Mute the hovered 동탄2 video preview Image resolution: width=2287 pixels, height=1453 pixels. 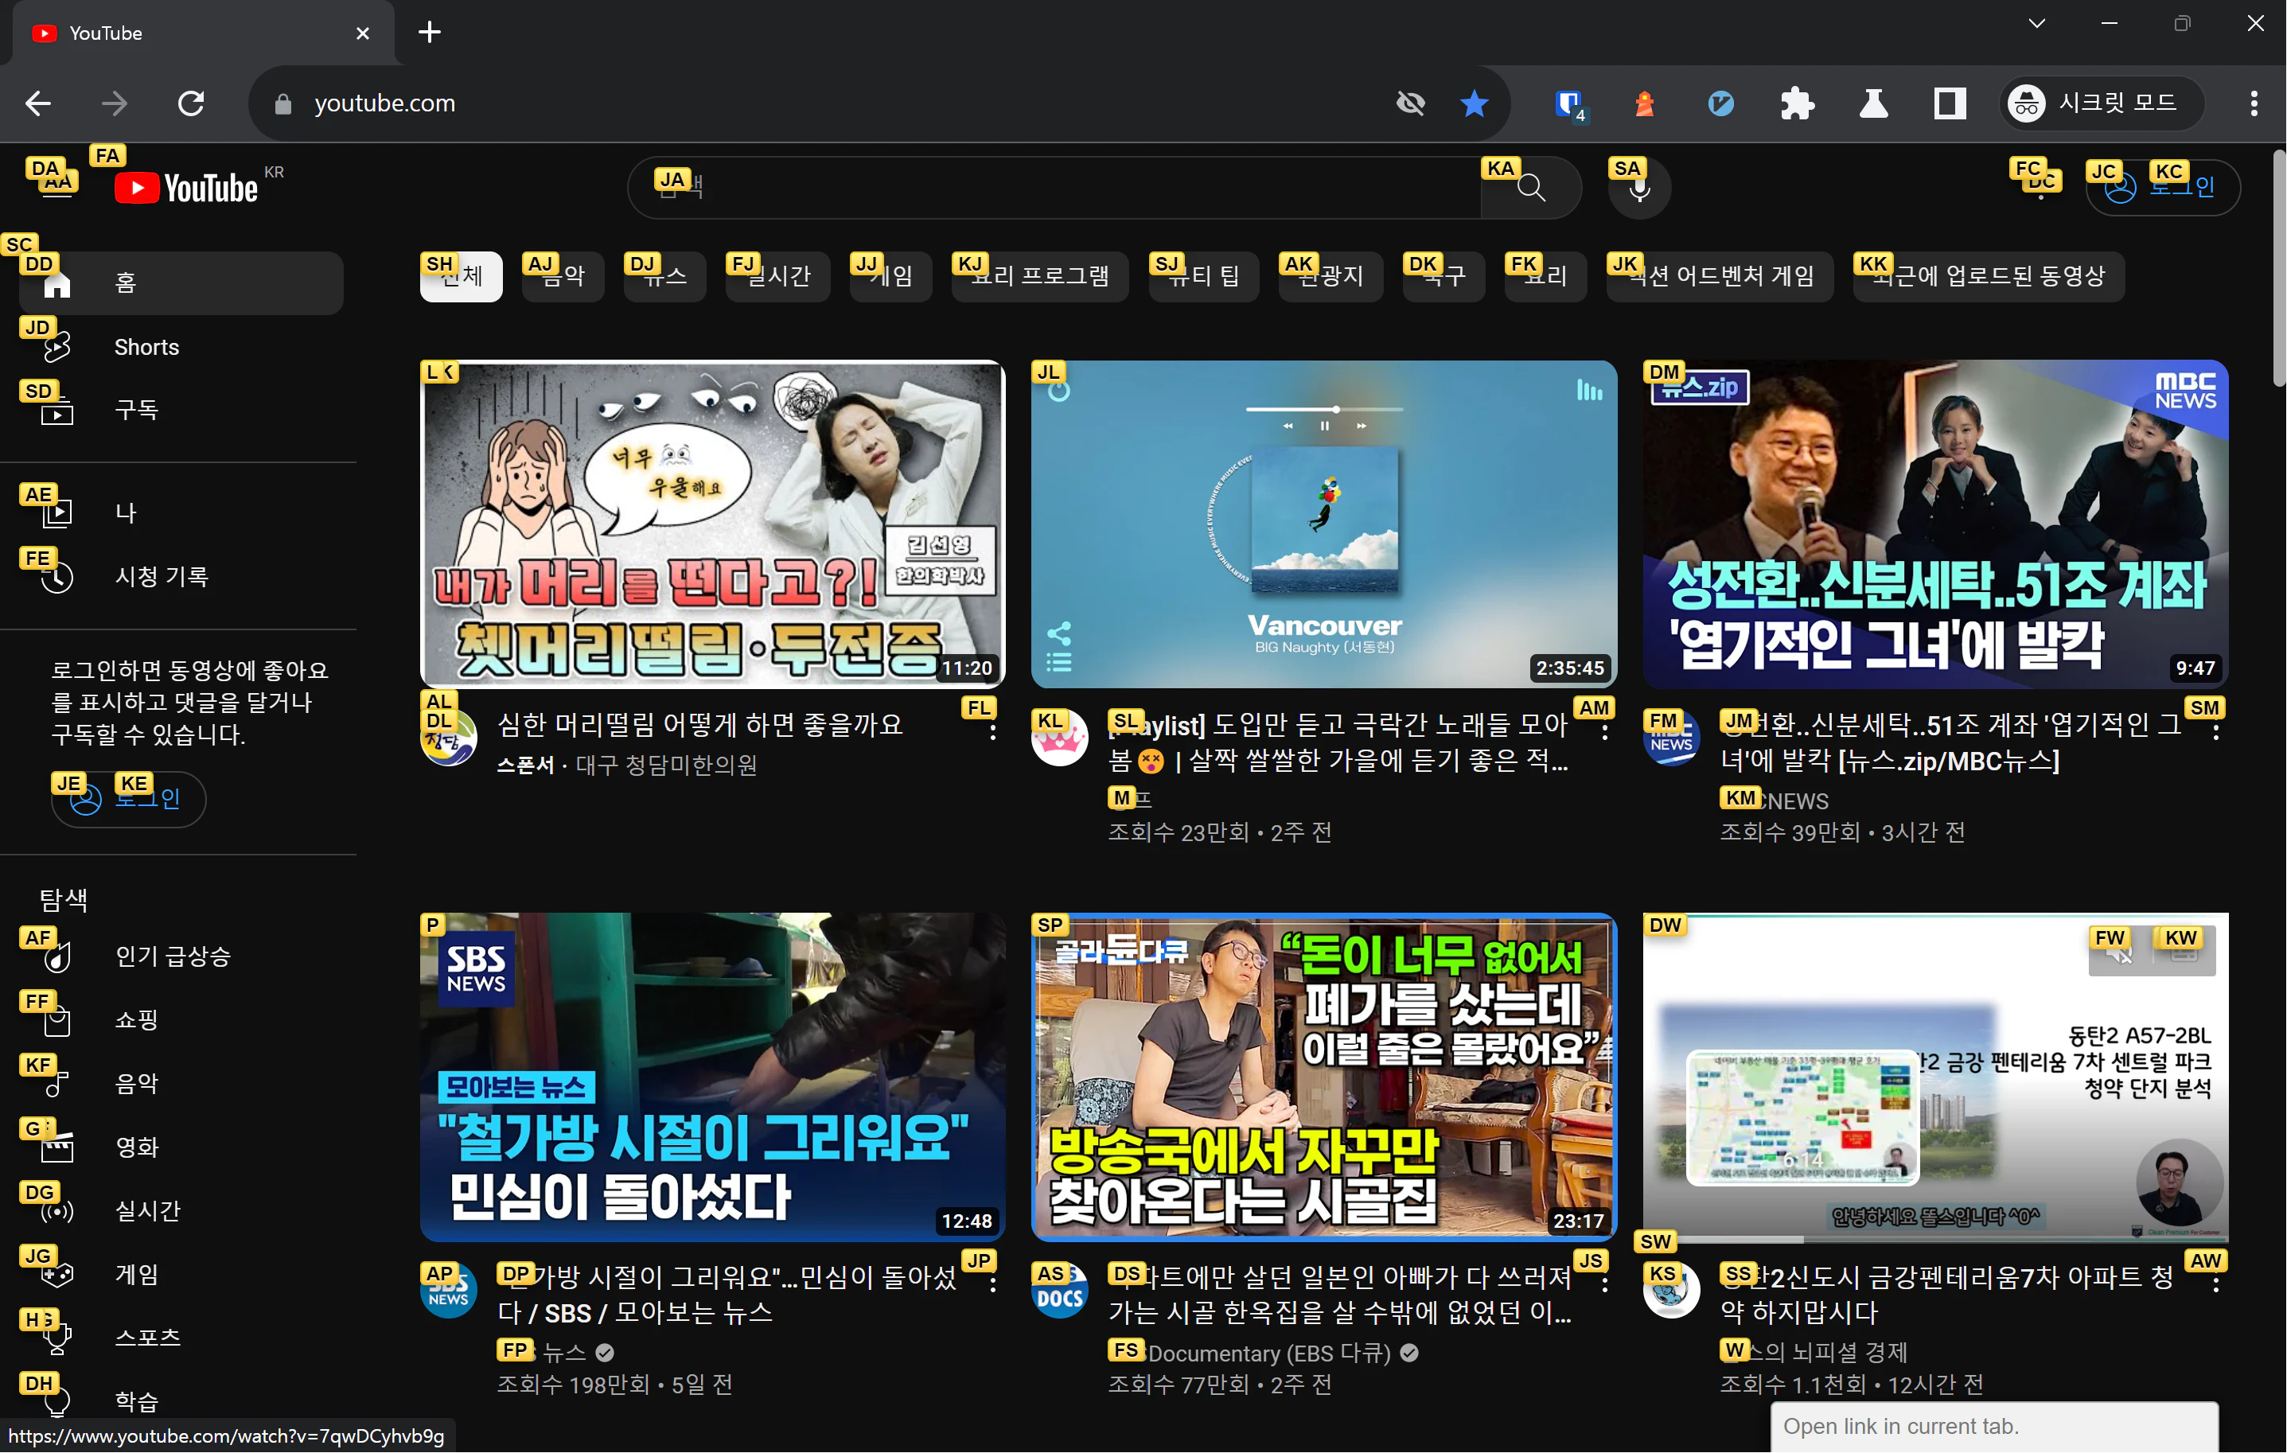coord(2118,953)
